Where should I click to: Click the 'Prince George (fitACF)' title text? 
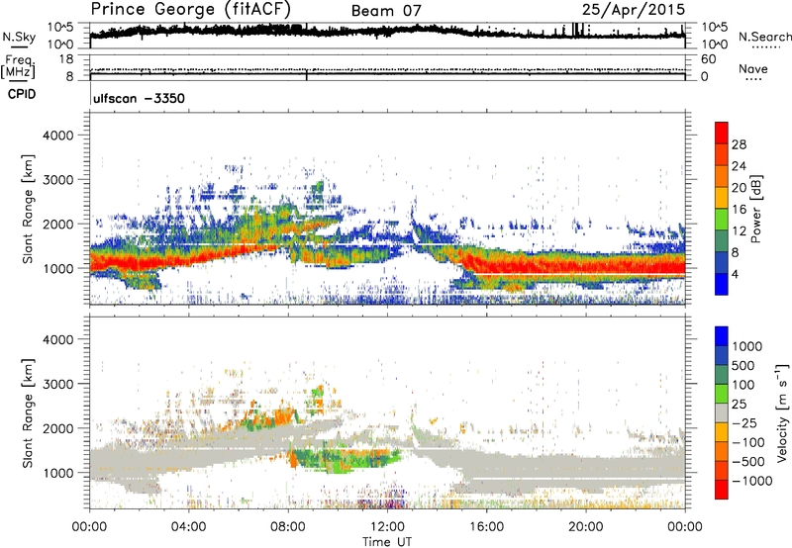[190, 10]
